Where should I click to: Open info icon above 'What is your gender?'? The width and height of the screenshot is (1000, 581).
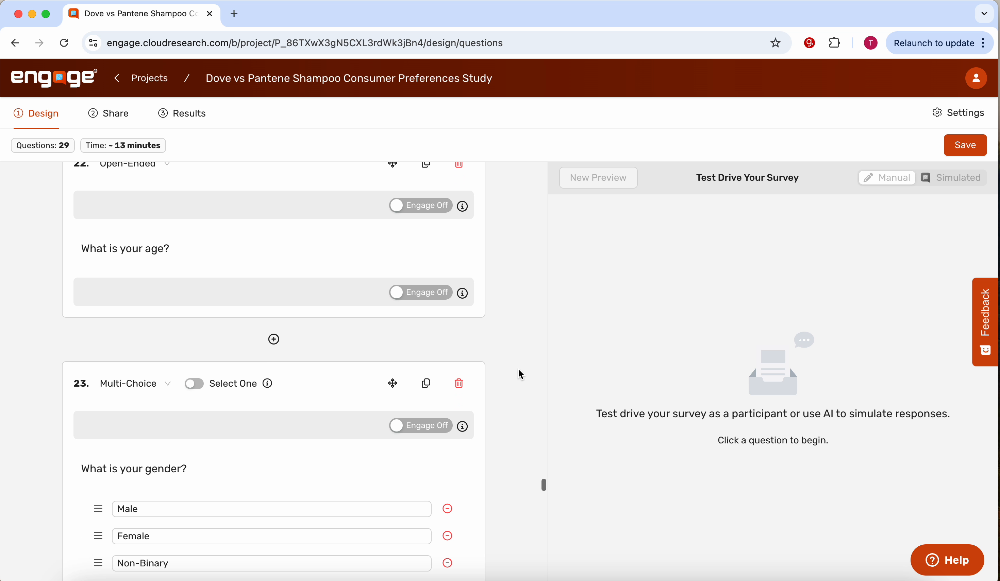pyautogui.click(x=462, y=426)
